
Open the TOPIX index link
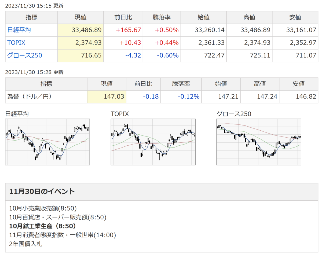coord(16,43)
